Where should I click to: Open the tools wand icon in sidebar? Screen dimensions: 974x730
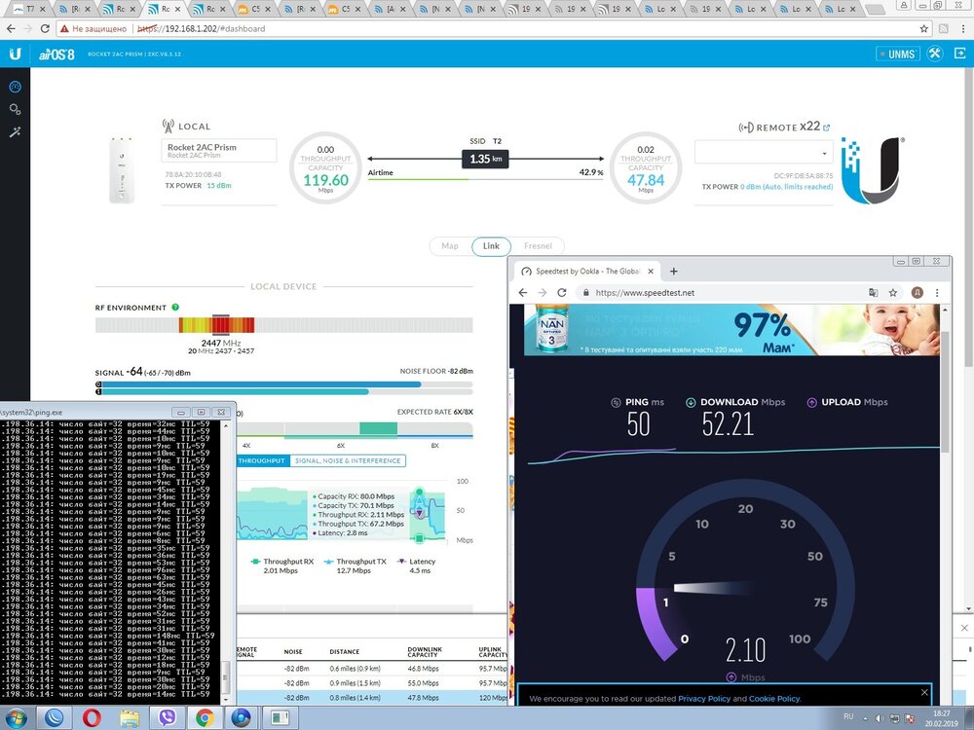(x=15, y=131)
